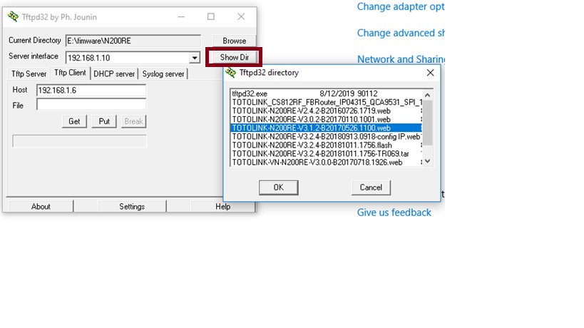Close the Tftpd32 main window
The image size is (584, 328).
(x=241, y=16)
